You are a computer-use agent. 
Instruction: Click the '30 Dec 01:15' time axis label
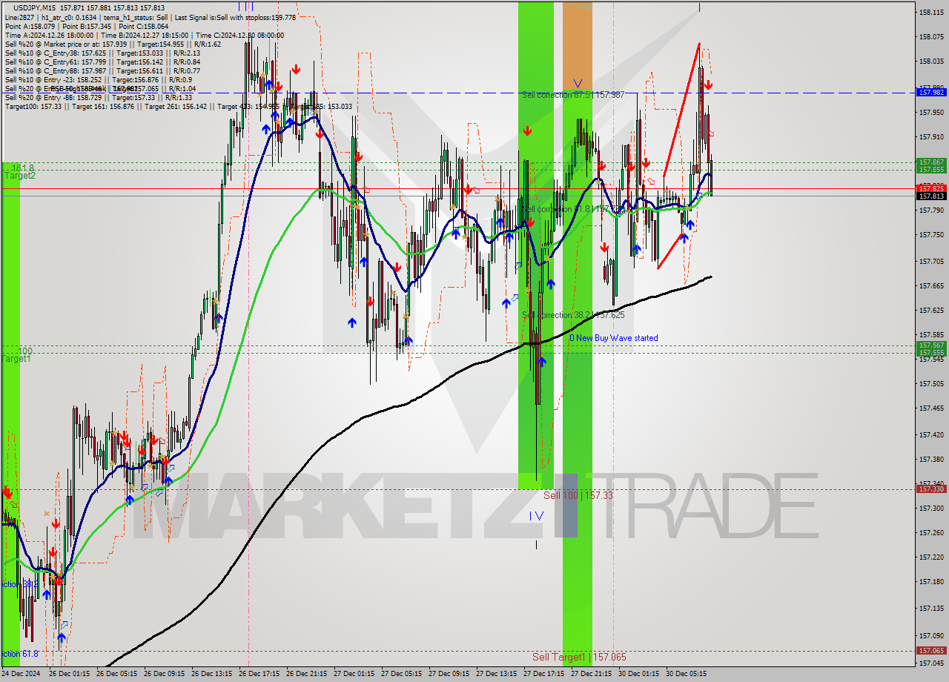click(x=638, y=674)
